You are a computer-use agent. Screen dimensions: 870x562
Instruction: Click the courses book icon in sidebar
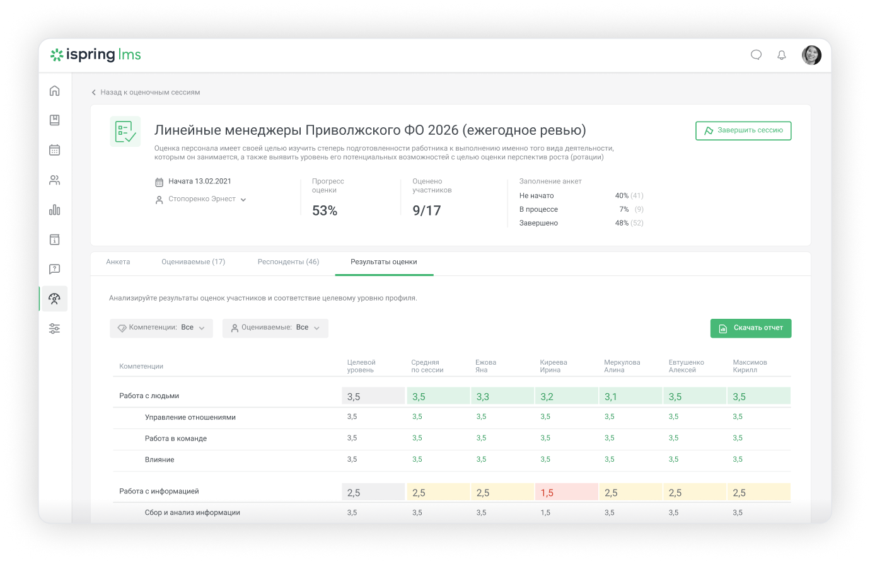[x=55, y=120]
